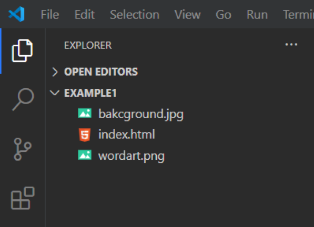Screen dimensions: 314x227
Task: Select the index.html file name
Action: (x=127, y=134)
